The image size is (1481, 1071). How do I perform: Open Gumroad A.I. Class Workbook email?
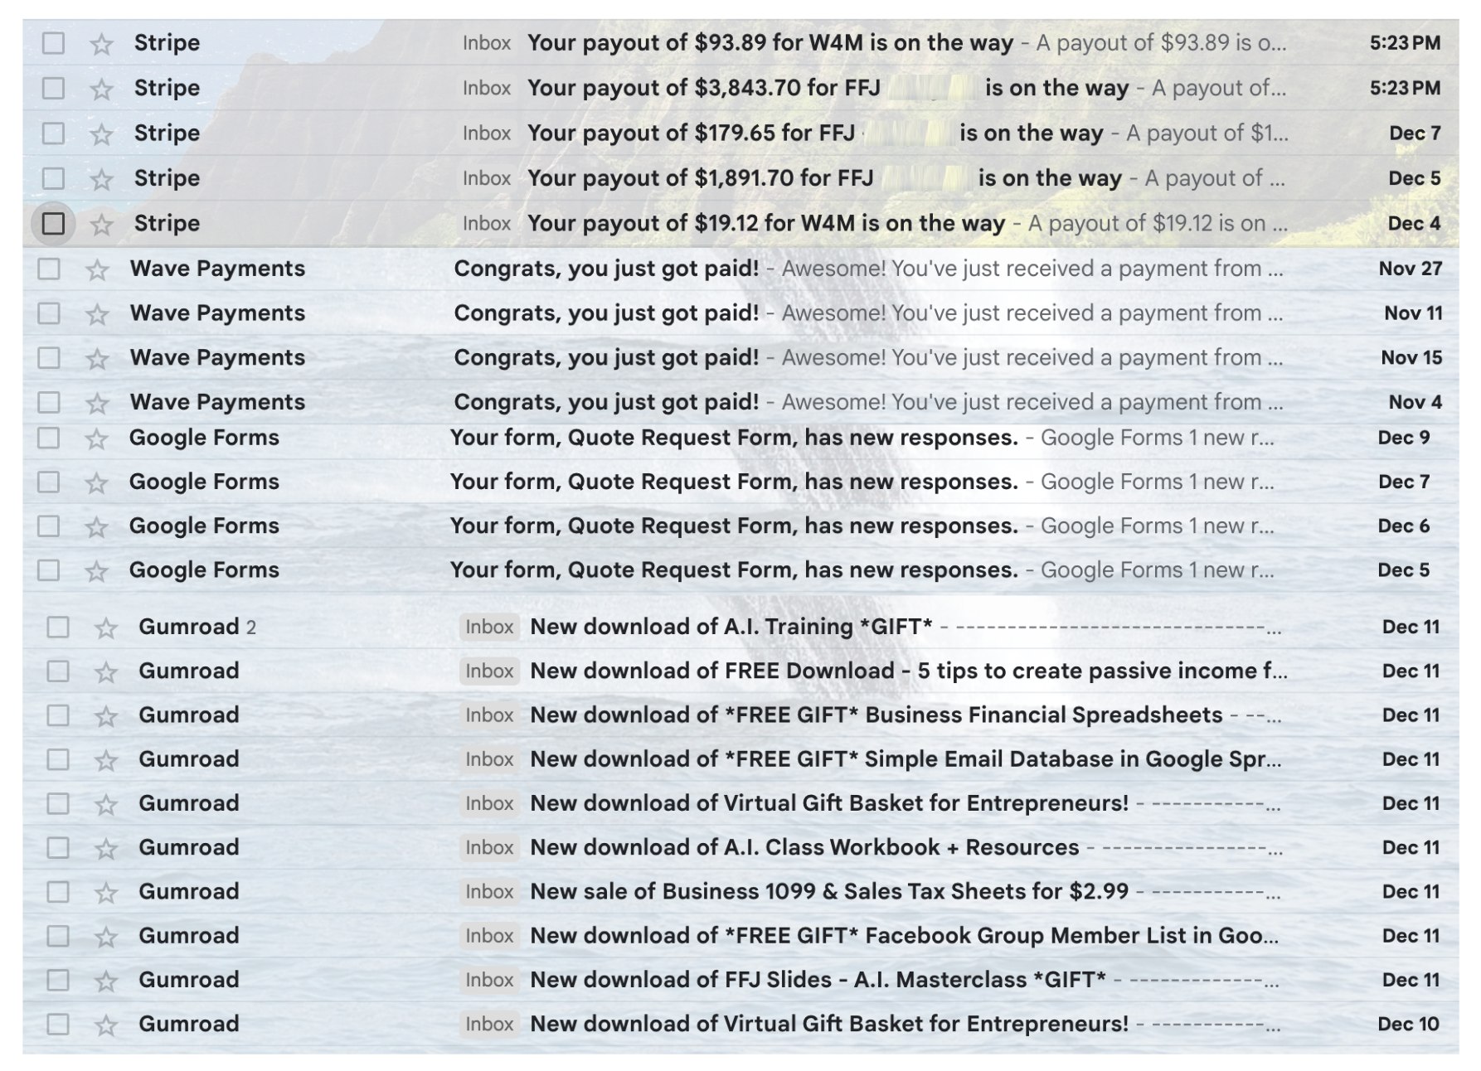(804, 848)
